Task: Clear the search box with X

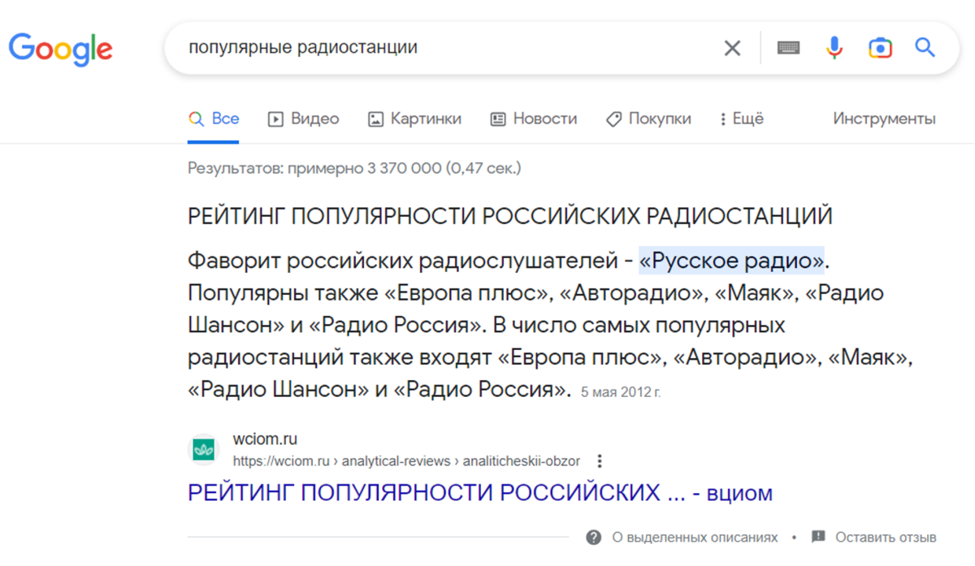Action: click(732, 48)
